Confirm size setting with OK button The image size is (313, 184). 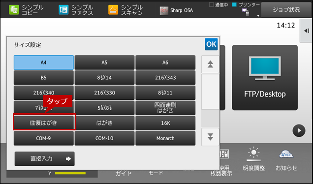pyautogui.click(x=211, y=44)
